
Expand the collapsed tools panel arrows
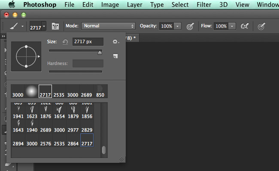[x=3, y=36]
